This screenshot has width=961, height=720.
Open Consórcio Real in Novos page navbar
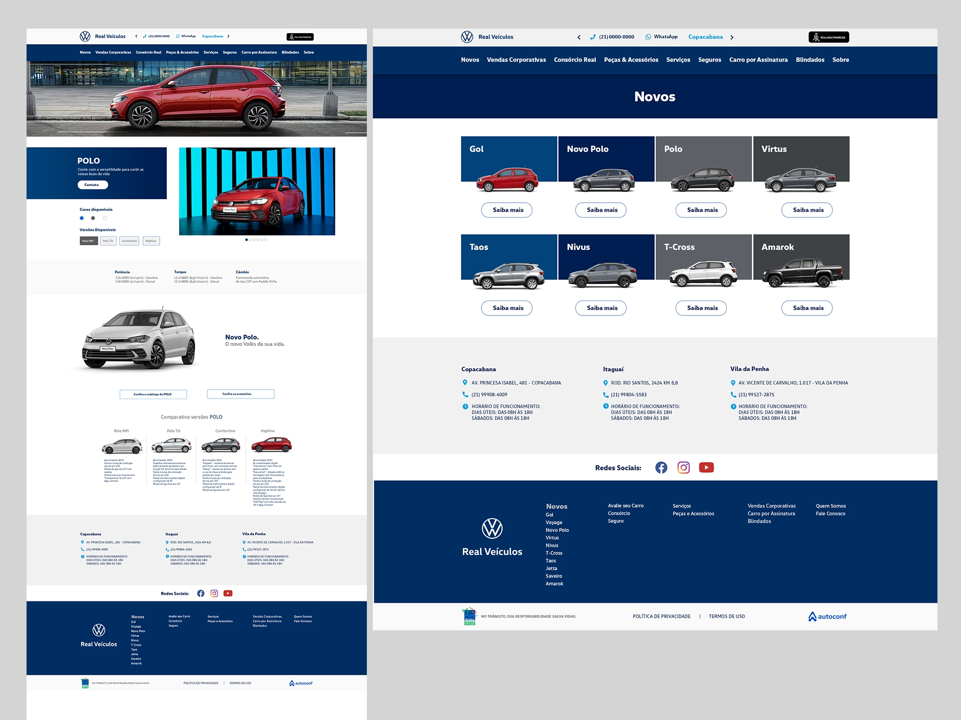(575, 60)
